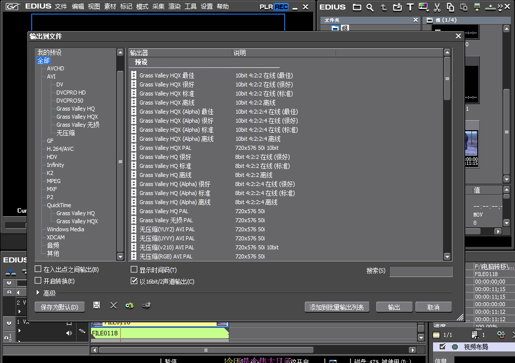Image resolution: width=515 pixels, height=363 pixels.
Task: Click the 搜索 search input field
Action: 420,271
